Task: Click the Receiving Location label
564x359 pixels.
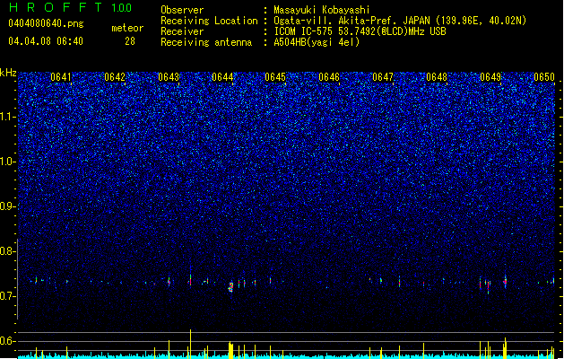Action: pos(209,21)
